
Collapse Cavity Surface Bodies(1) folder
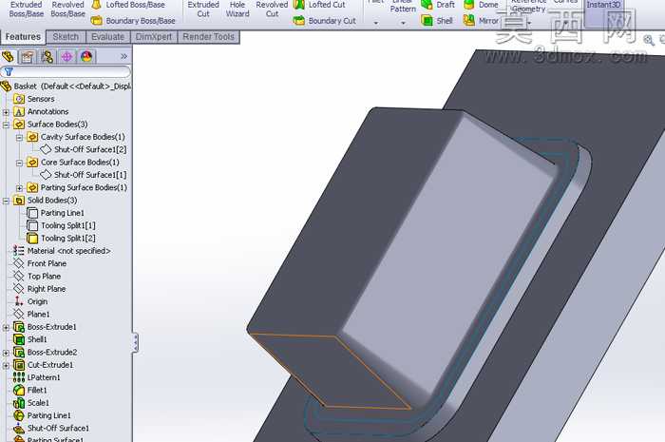pos(19,138)
